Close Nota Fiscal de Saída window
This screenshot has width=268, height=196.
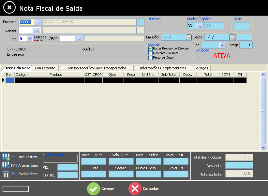tap(9, 7)
